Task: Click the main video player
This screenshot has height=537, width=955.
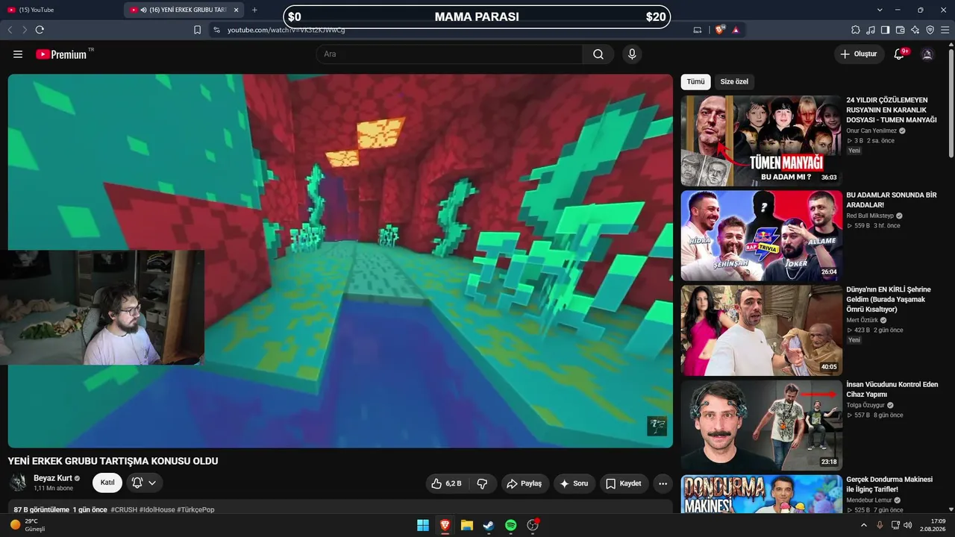Action: coord(340,261)
